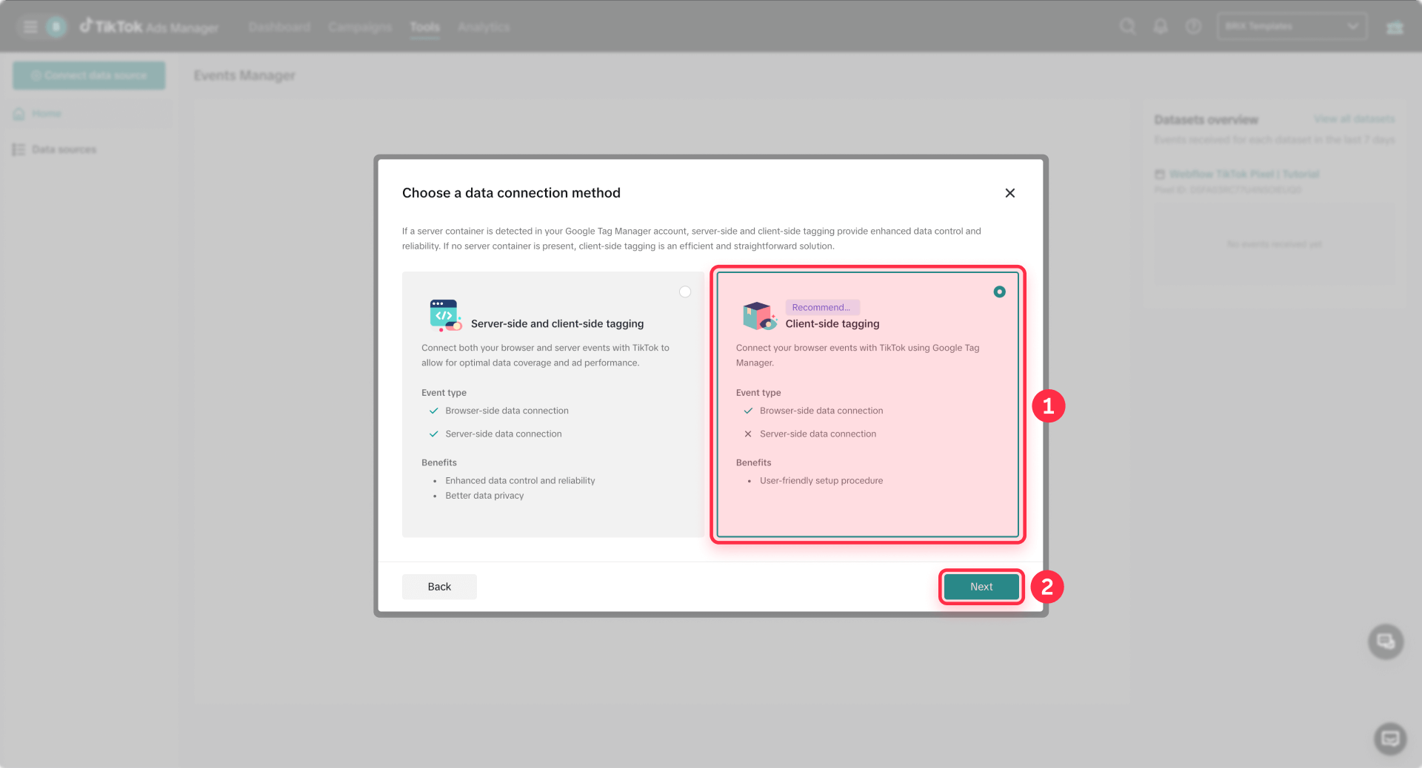Check notifications via the bell icon
This screenshot has height=768, width=1422.
pos(1160,26)
